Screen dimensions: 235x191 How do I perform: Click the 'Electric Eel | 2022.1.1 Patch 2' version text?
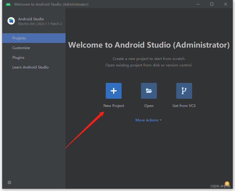click(40, 24)
